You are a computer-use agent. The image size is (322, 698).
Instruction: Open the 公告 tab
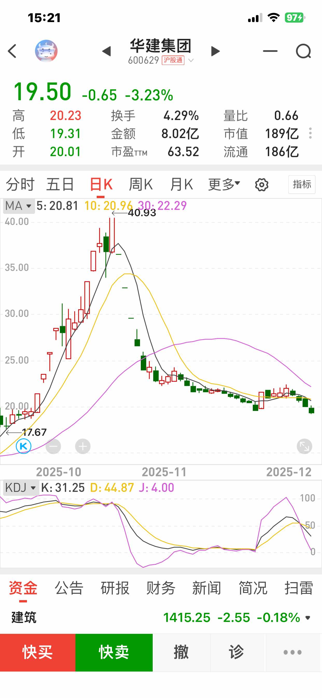(69, 588)
